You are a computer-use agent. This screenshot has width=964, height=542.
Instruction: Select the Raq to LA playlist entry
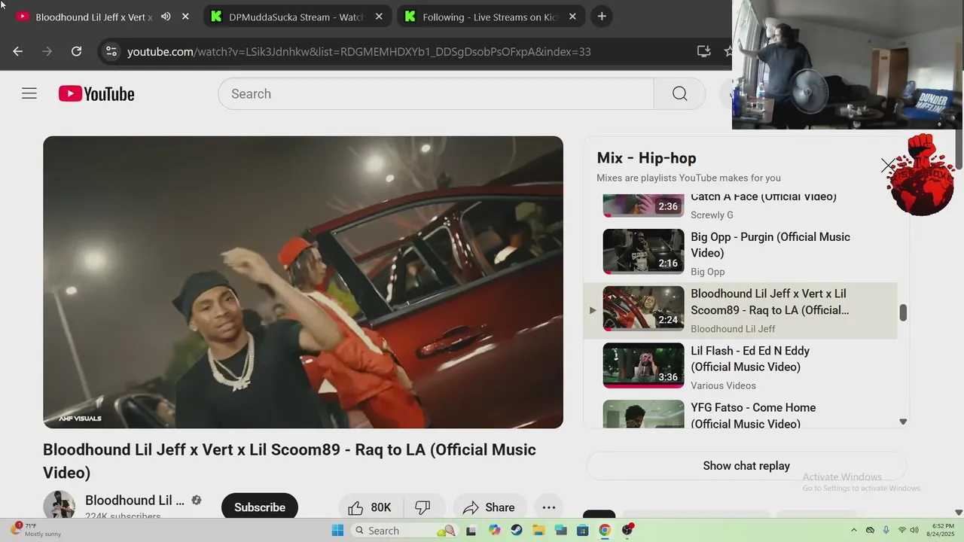pos(740,310)
